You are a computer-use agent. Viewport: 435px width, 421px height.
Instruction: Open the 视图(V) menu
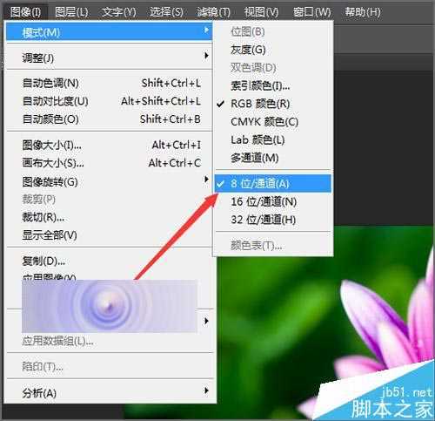click(261, 12)
